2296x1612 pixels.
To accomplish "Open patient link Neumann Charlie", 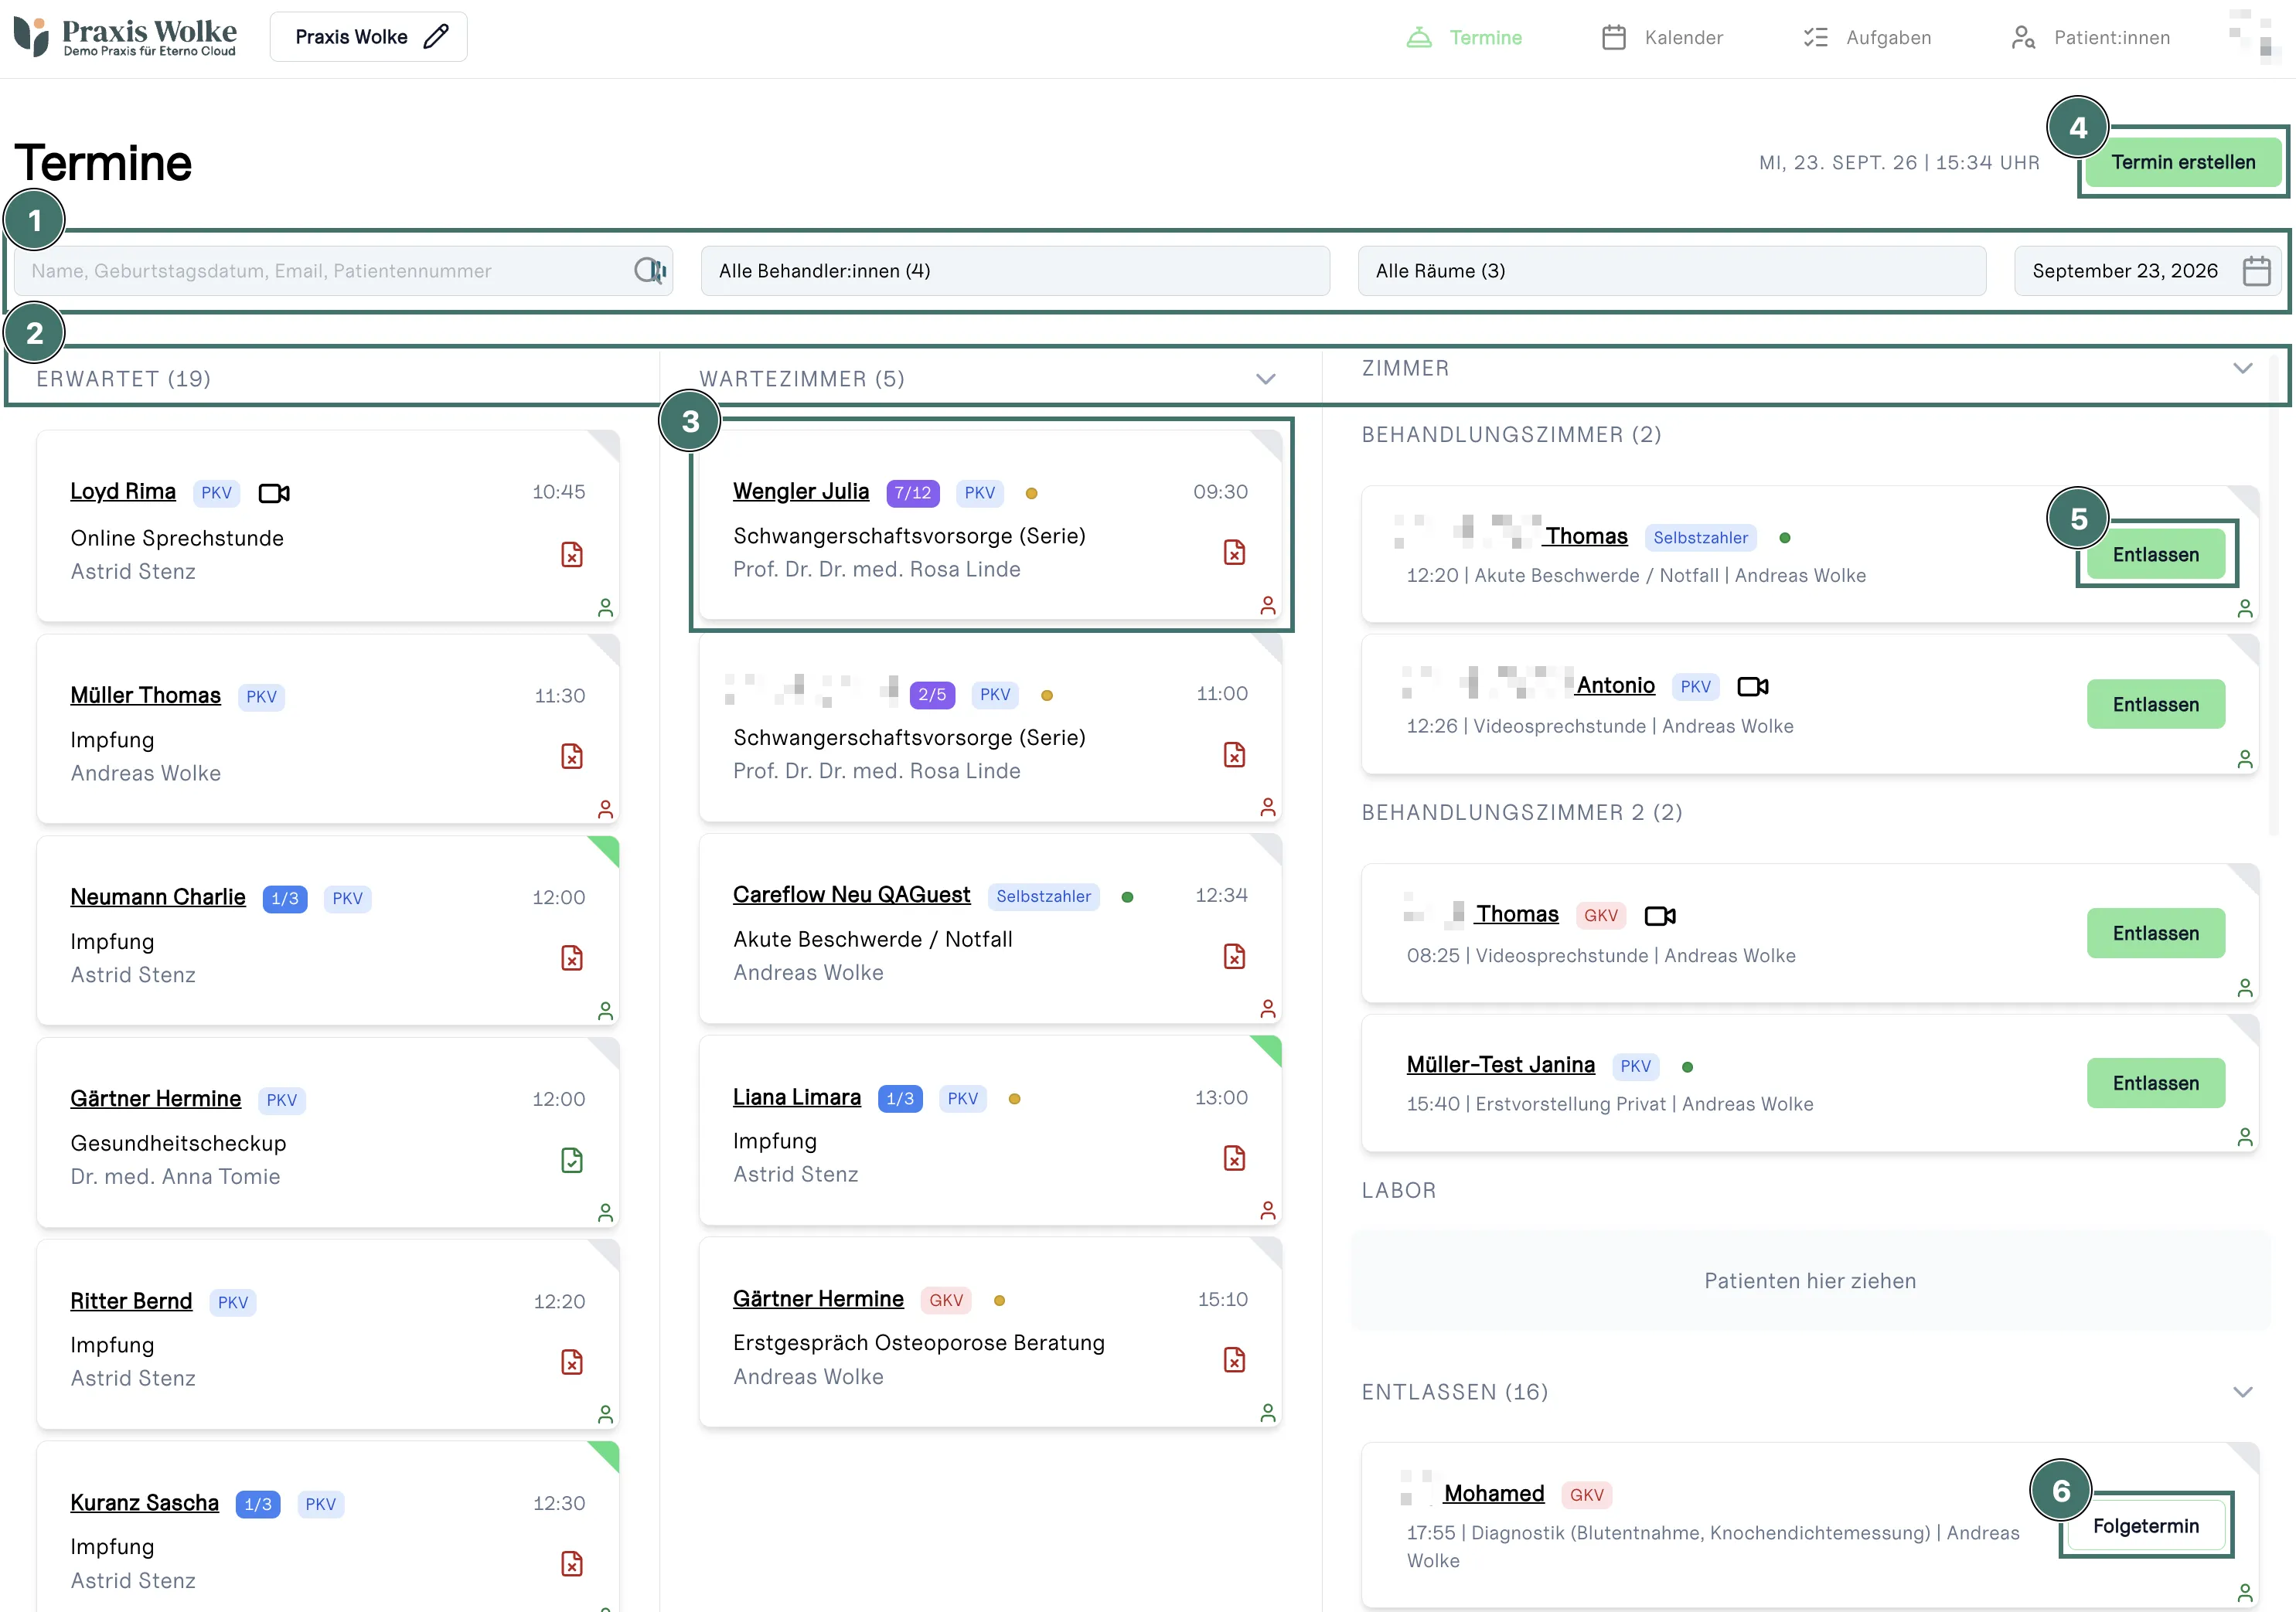I will tap(158, 897).
